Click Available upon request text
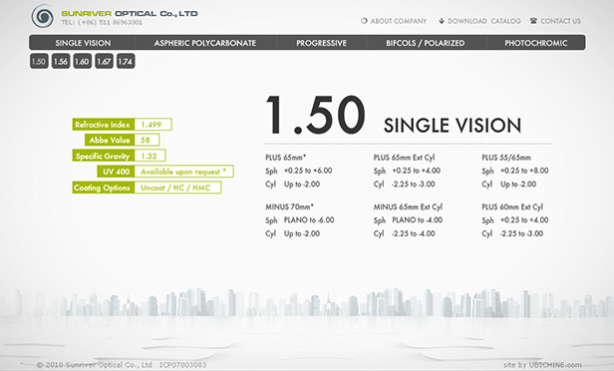614x371 pixels. click(183, 172)
